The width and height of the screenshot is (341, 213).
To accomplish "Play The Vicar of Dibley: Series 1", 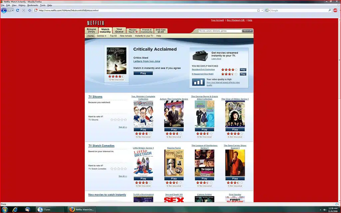I will [x=235, y=129].
